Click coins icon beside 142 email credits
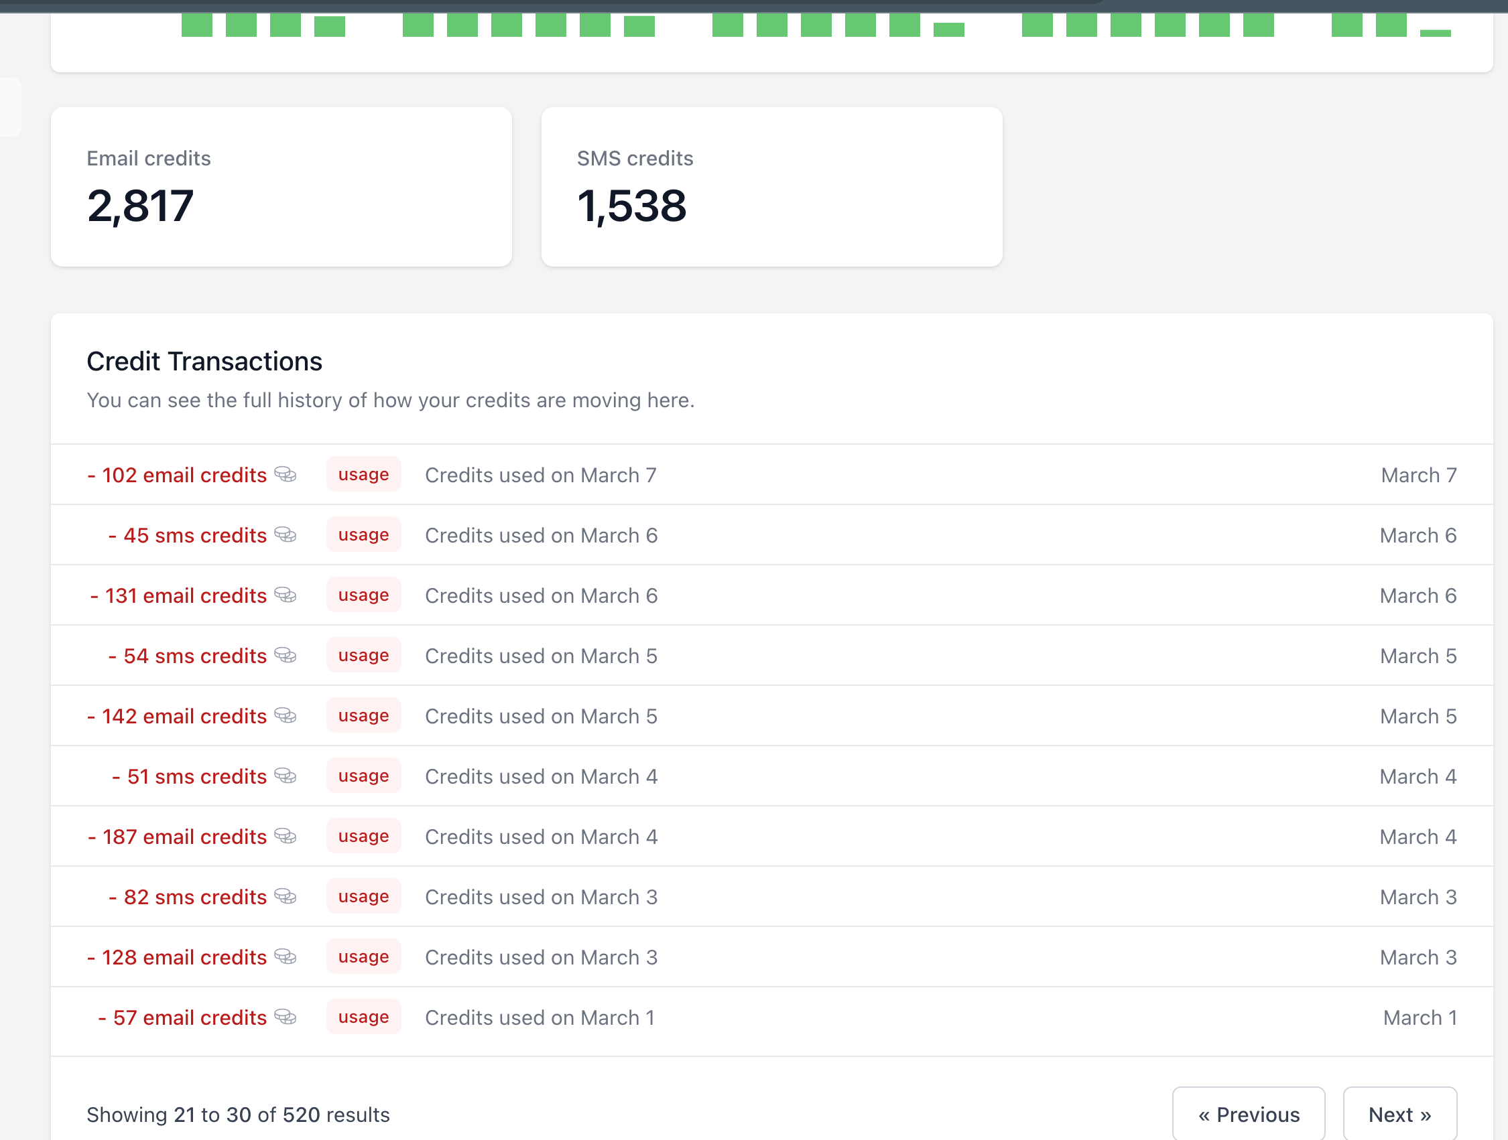Viewport: 1508px width, 1140px height. click(x=285, y=715)
